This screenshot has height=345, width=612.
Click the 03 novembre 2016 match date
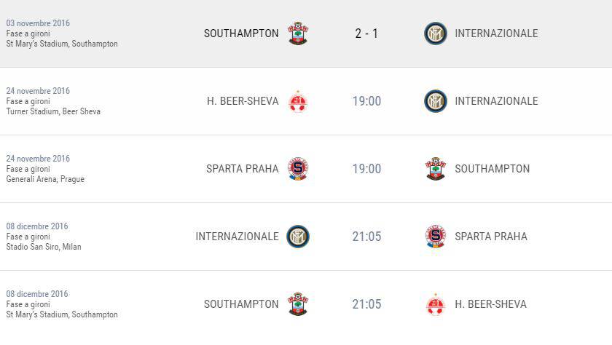coord(38,23)
